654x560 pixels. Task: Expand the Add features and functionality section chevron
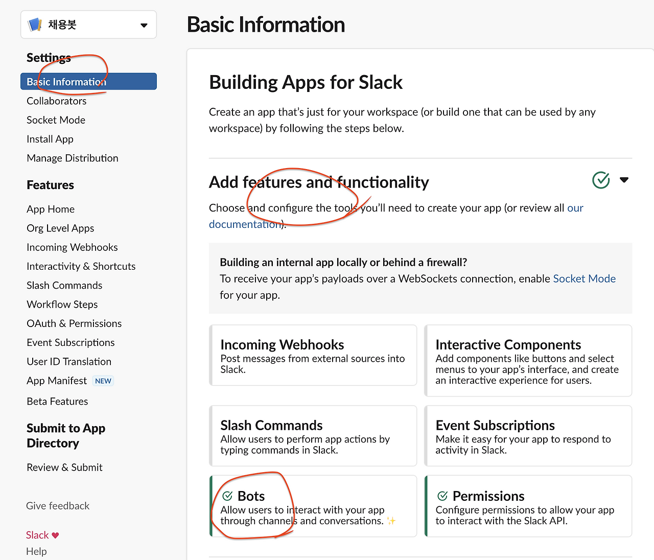[x=624, y=180]
